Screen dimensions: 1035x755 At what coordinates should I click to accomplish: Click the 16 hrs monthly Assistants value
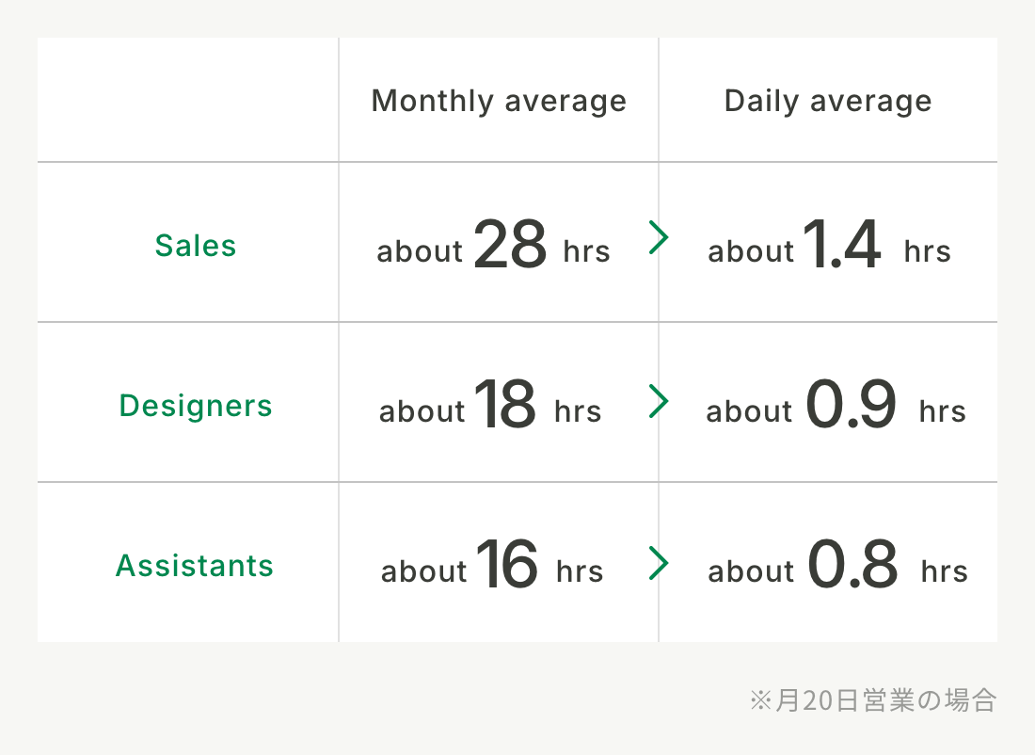pos(492,564)
